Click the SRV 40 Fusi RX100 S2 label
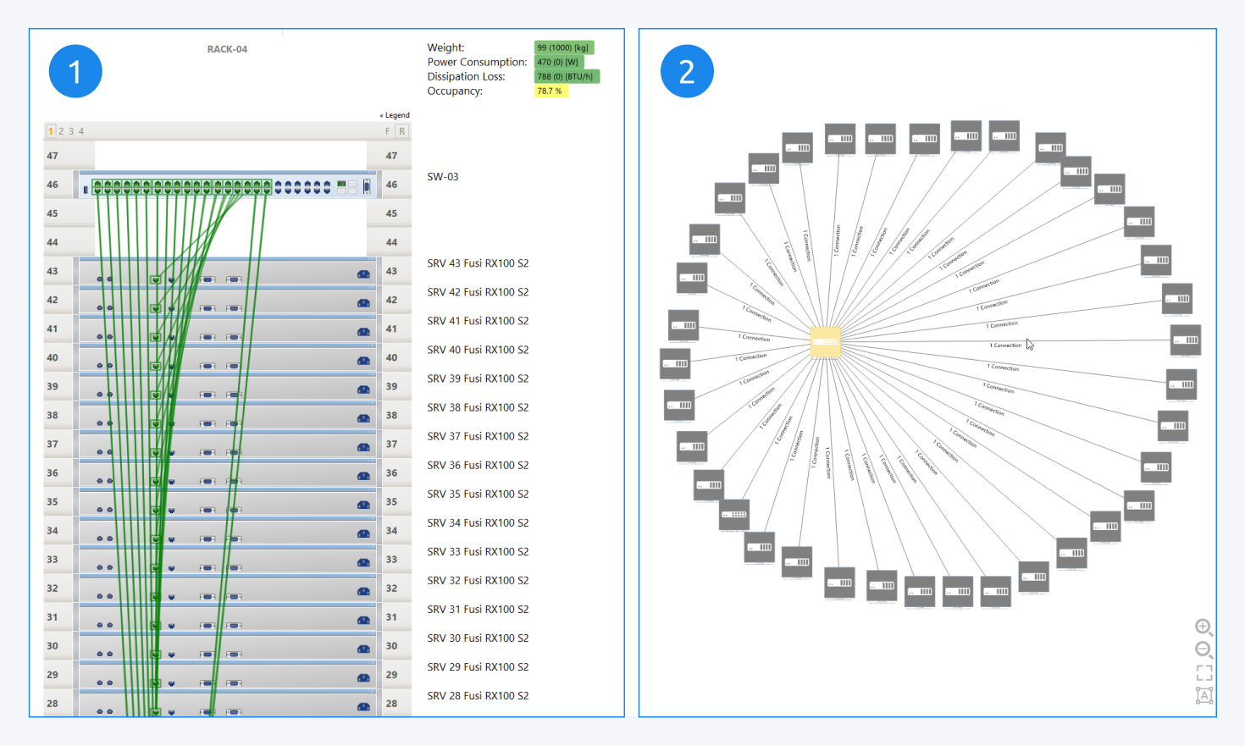Viewport: 1245px width, 746px height. pyautogui.click(x=478, y=350)
